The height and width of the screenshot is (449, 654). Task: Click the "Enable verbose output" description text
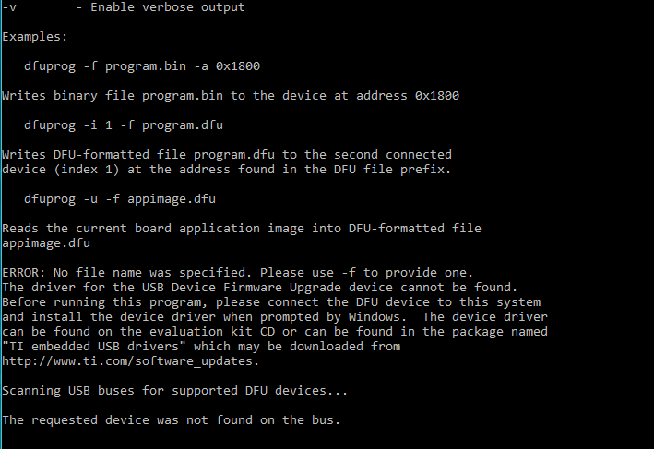(168, 7)
